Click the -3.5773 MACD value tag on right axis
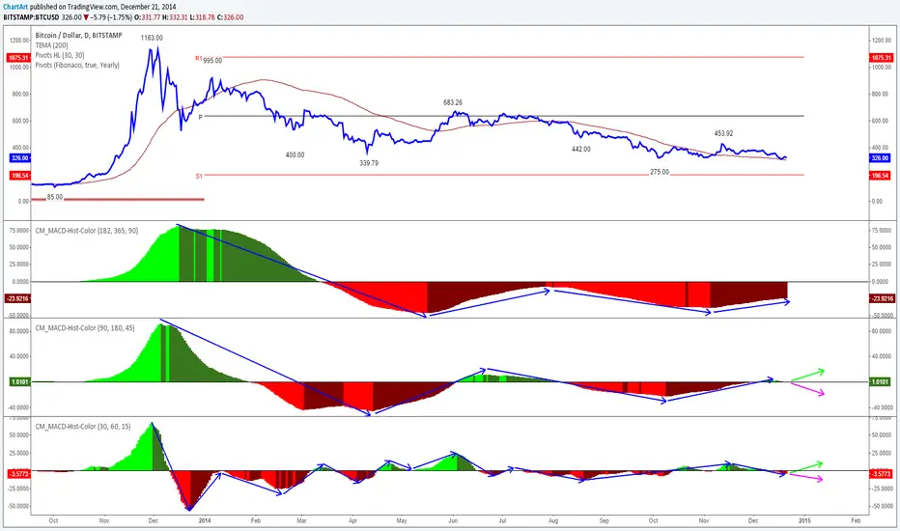 click(x=881, y=474)
